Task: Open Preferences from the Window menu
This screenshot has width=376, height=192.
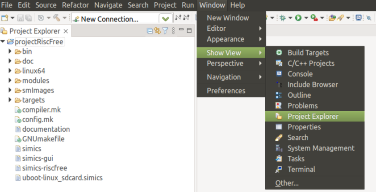Action: pyautogui.click(x=226, y=91)
